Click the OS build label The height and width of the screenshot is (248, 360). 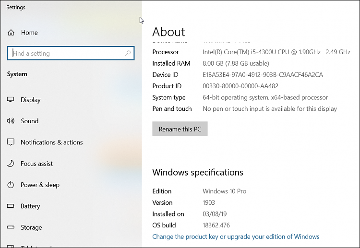pyautogui.click(x=164, y=225)
